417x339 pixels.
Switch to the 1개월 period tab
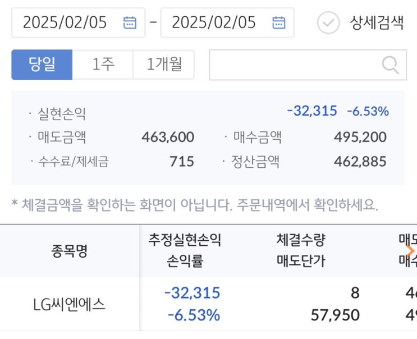[x=164, y=65]
